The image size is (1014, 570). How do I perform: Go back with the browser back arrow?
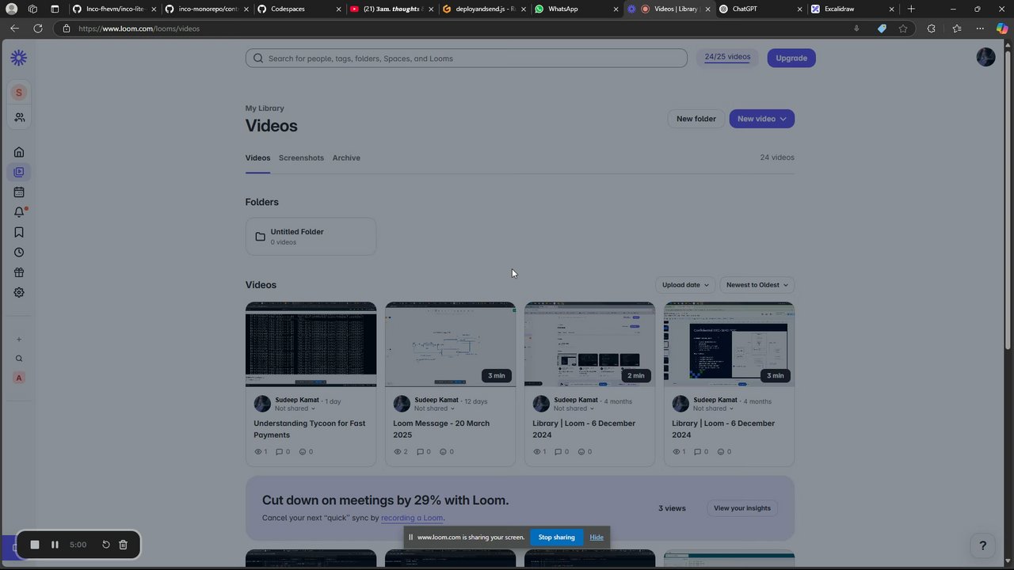click(x=14, y=28)
